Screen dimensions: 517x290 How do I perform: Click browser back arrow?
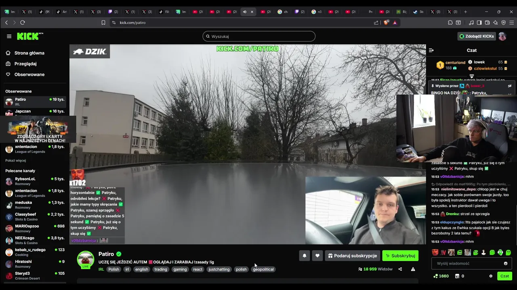pyautogui.click(x=6, y=23)
